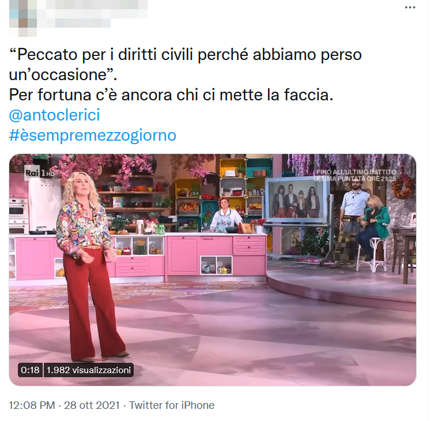Viewport: 438px width, 421px height.
Task: Open the 12:08 PM timestamp link
Action: click(x=32, y=405)
